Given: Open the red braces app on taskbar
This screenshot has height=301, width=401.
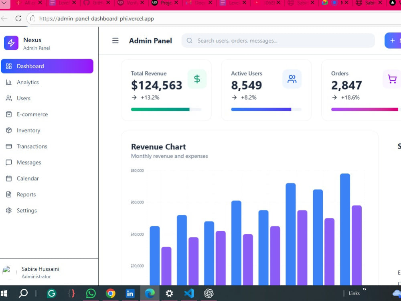Looking at the screenshot, I should pos(71,293).
